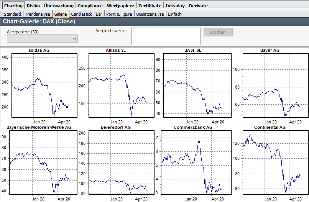Select the Standard chart sub-tab
Screen dimensions: 309x202
click(12, 14)
